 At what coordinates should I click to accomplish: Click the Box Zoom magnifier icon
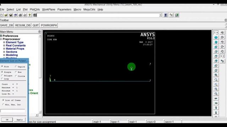(216, 80)
